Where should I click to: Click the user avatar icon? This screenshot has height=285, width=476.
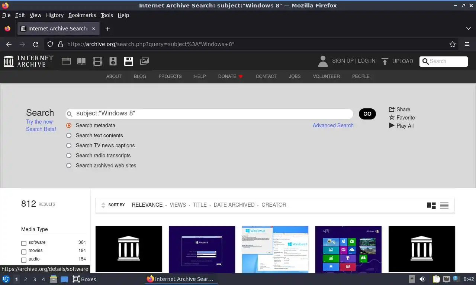pyautogui.click(x=323, y=61)
